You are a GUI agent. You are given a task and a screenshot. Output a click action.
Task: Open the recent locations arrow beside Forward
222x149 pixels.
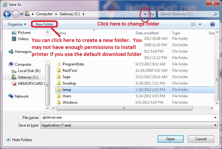pos(22,14)
